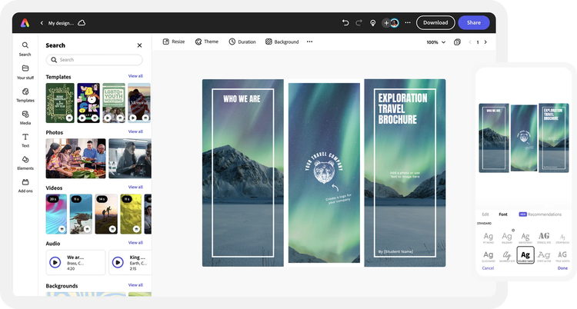Go back using the arrow beside My design

42,23
